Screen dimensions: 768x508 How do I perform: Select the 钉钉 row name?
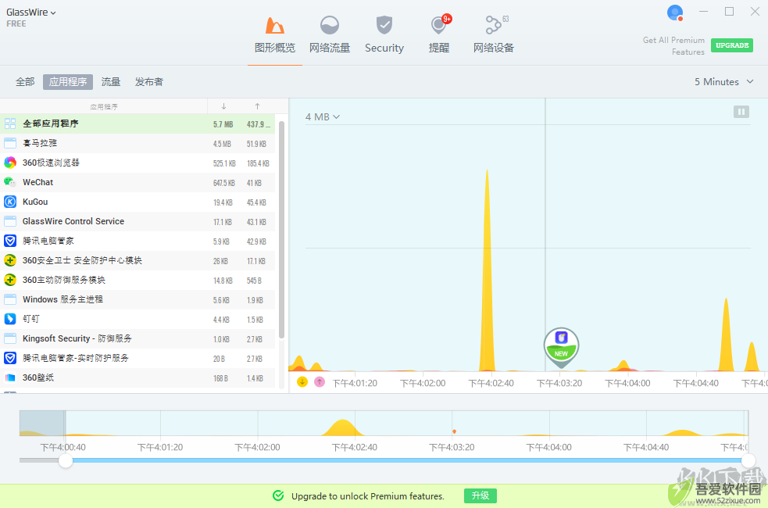point(30,319)
